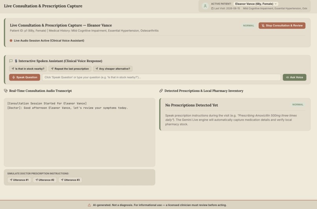Click 'Live Audio Session Active' status text

tap(49, 40)
